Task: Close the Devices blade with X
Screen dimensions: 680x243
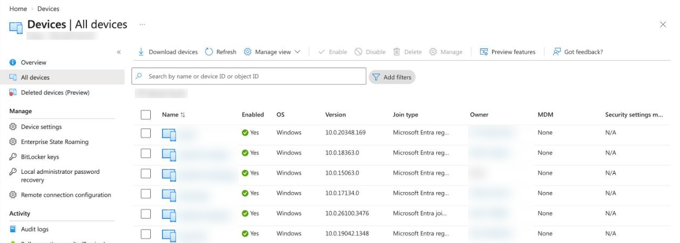Action: 663,25
